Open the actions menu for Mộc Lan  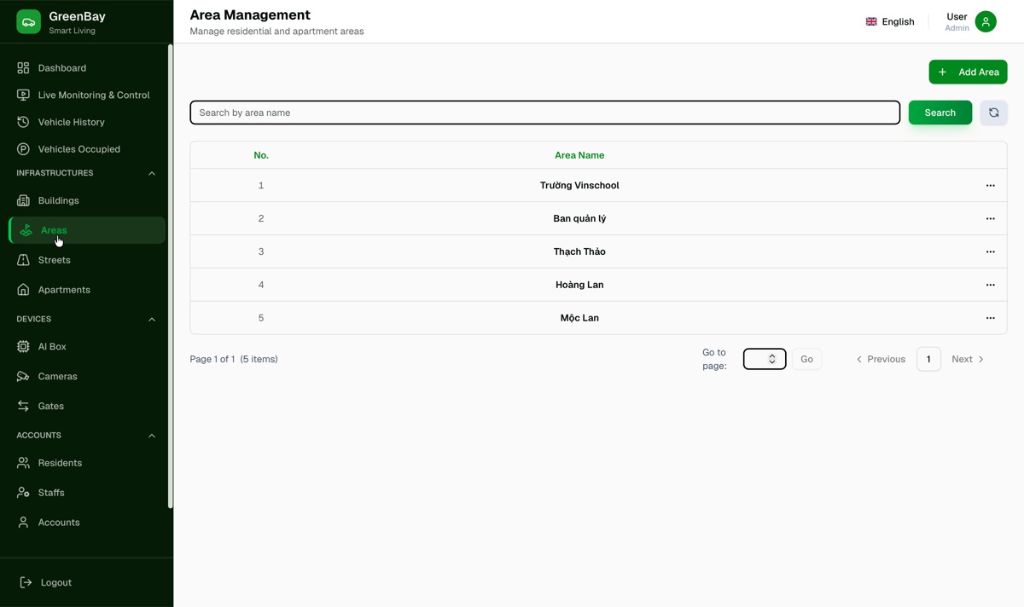(x=991, y=318)
